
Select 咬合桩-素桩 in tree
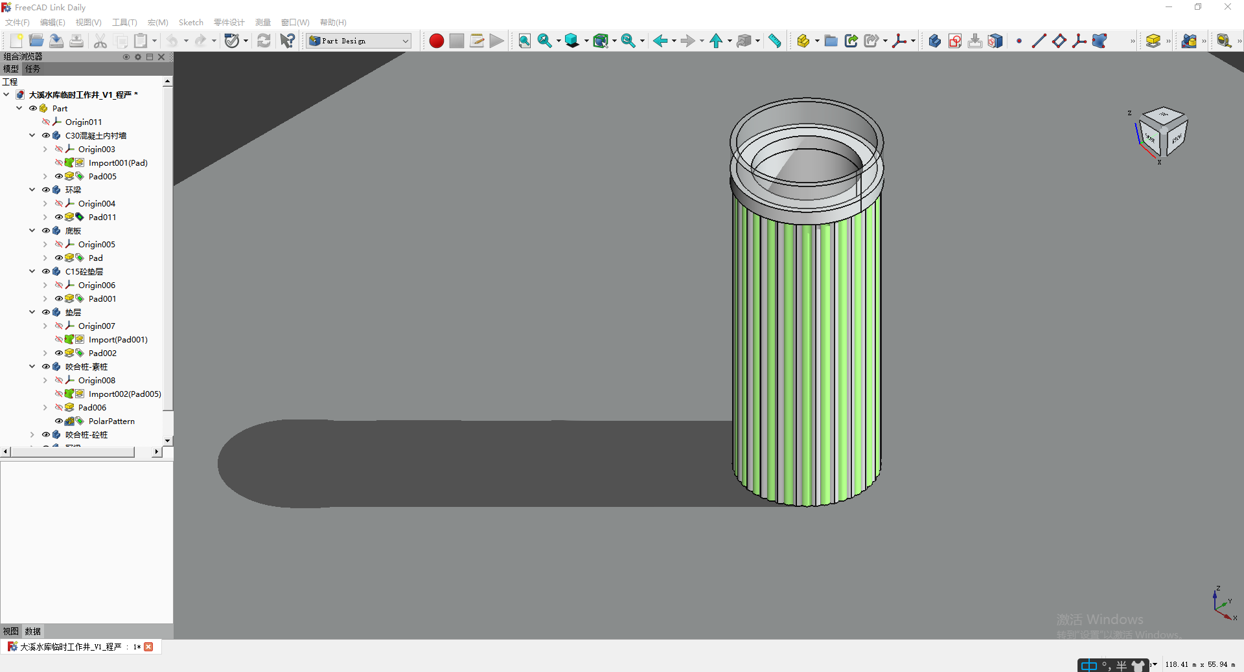coord(86,366)
